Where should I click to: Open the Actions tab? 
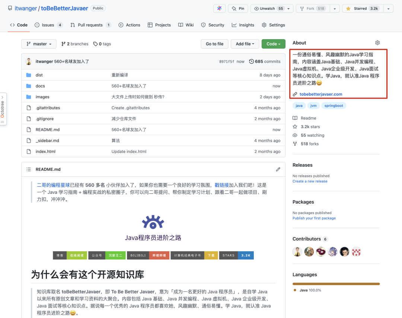(130, 25)
